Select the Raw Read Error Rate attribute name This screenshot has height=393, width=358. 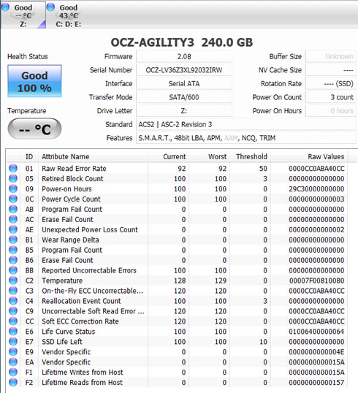(x=74, y=169)
